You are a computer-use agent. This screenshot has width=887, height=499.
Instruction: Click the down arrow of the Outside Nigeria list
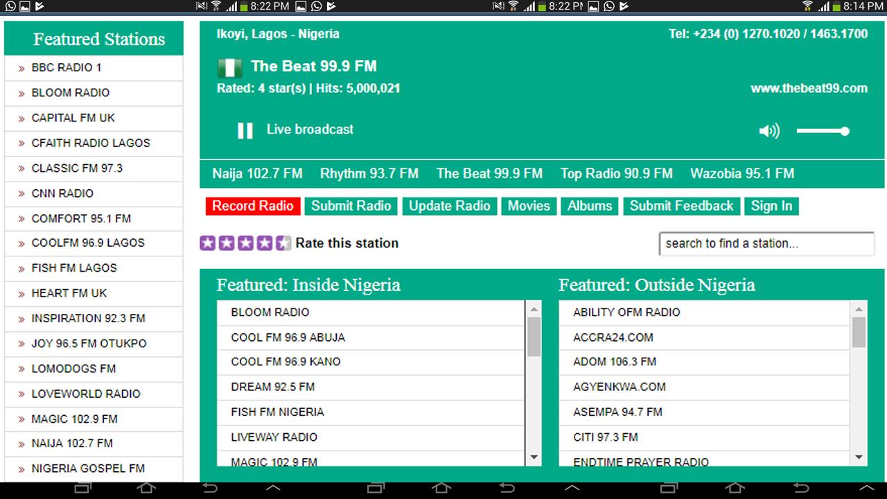coord(859,457)
